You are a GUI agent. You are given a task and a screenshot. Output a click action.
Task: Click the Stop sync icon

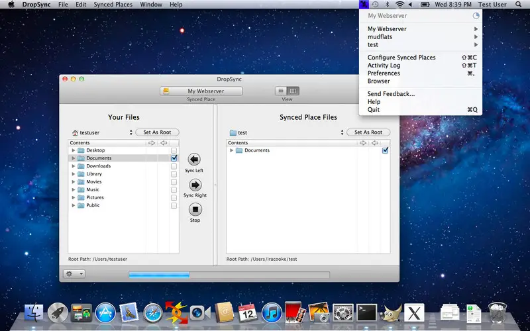pos(195,209)
